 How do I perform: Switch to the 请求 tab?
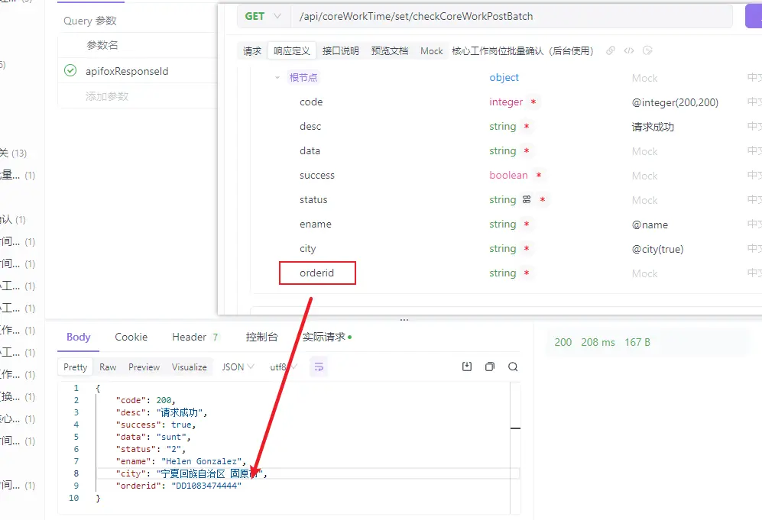pyautogui.click(x=252, y=50)
